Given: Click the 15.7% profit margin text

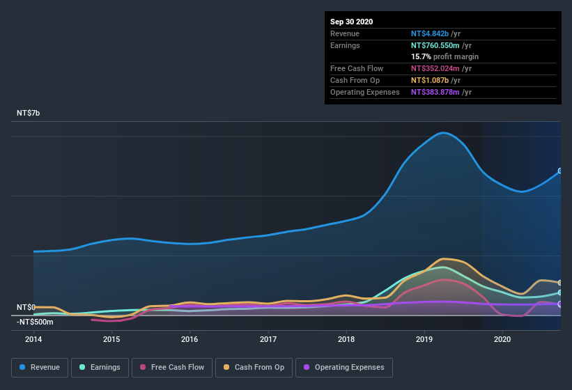Looking at the screenshot, I should click(x=445, y=57).
